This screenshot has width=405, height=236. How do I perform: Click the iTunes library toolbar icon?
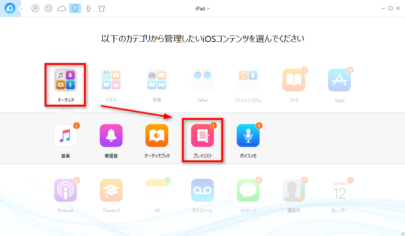[x=35, y=8]
